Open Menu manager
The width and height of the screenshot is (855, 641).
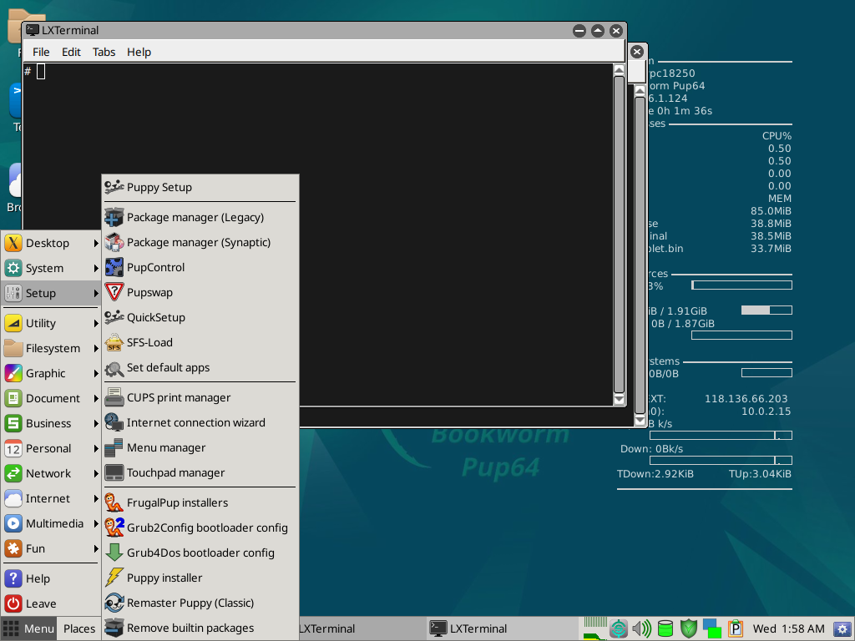200,447
